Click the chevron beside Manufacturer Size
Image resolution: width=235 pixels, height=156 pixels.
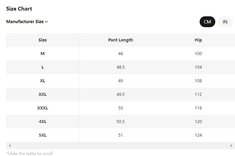tap(46, 22)
